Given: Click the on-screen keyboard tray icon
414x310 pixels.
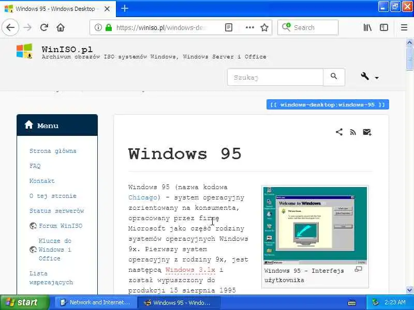Looking at the screenshot, I should point(352,303).
